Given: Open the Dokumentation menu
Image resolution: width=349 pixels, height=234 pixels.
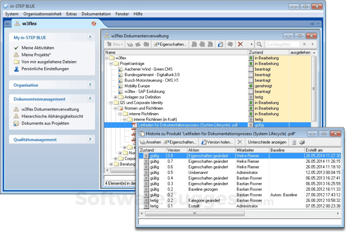Looking at the screenshot, I should (x=96, y=14).
